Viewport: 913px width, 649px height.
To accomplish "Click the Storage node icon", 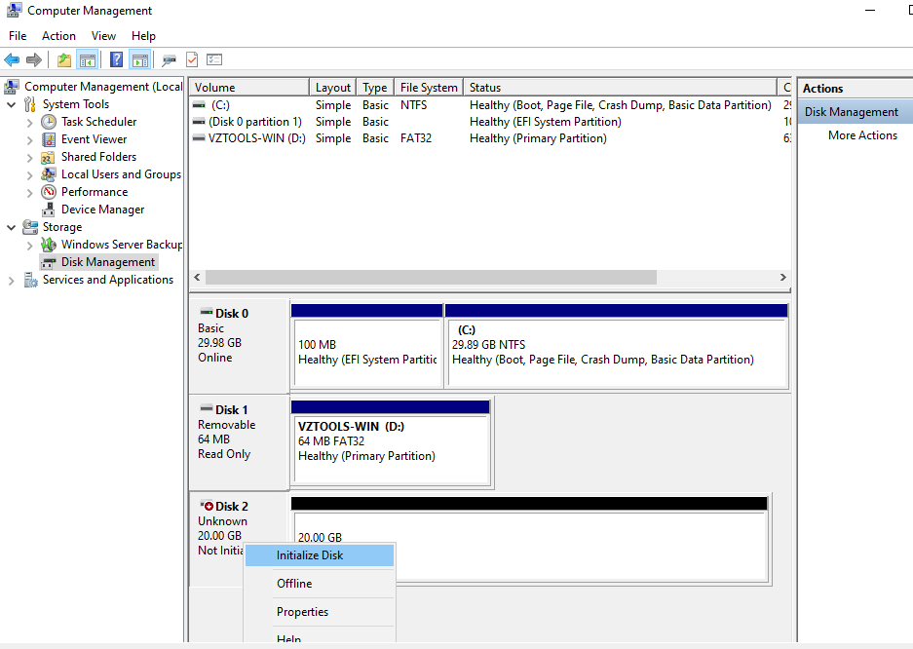I will 30,227.
